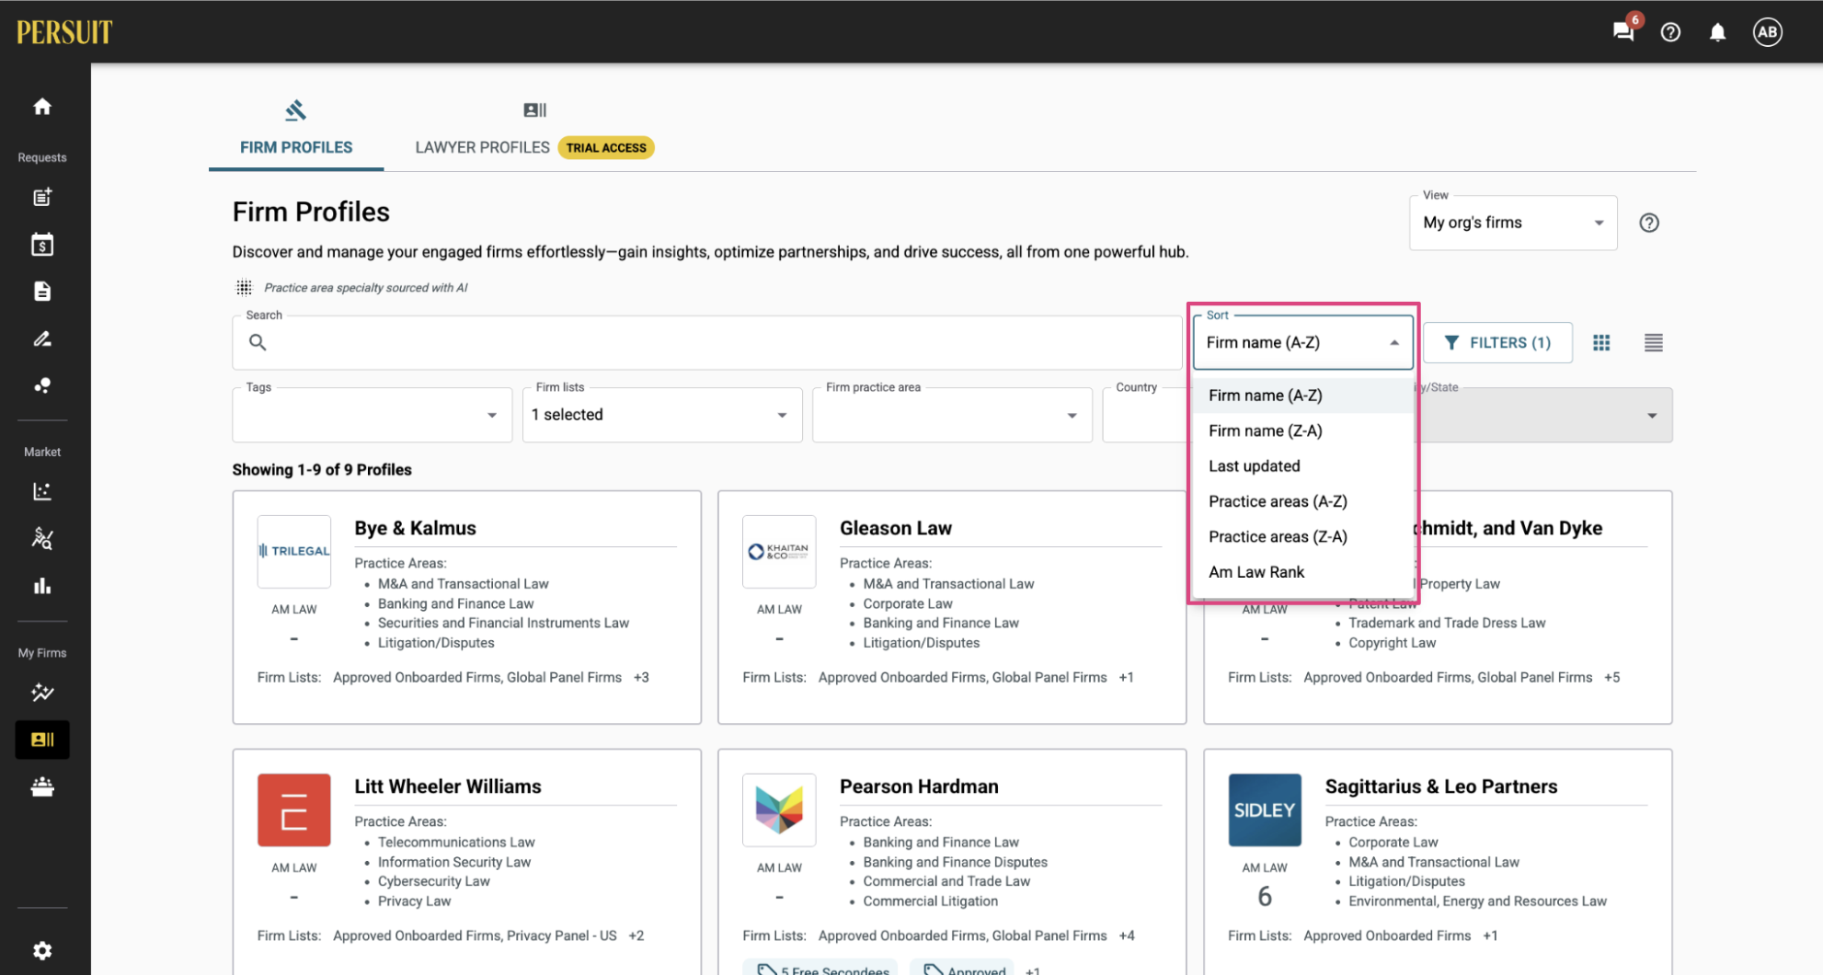This screenshot has height=975, width=1823.
Task: Open the group people icon in sidebar
Action: coord(42,786)
